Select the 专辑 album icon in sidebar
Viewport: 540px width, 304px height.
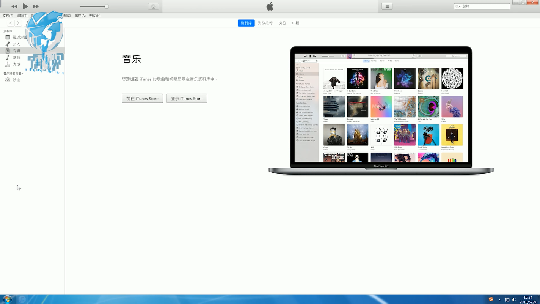point(8,51)
